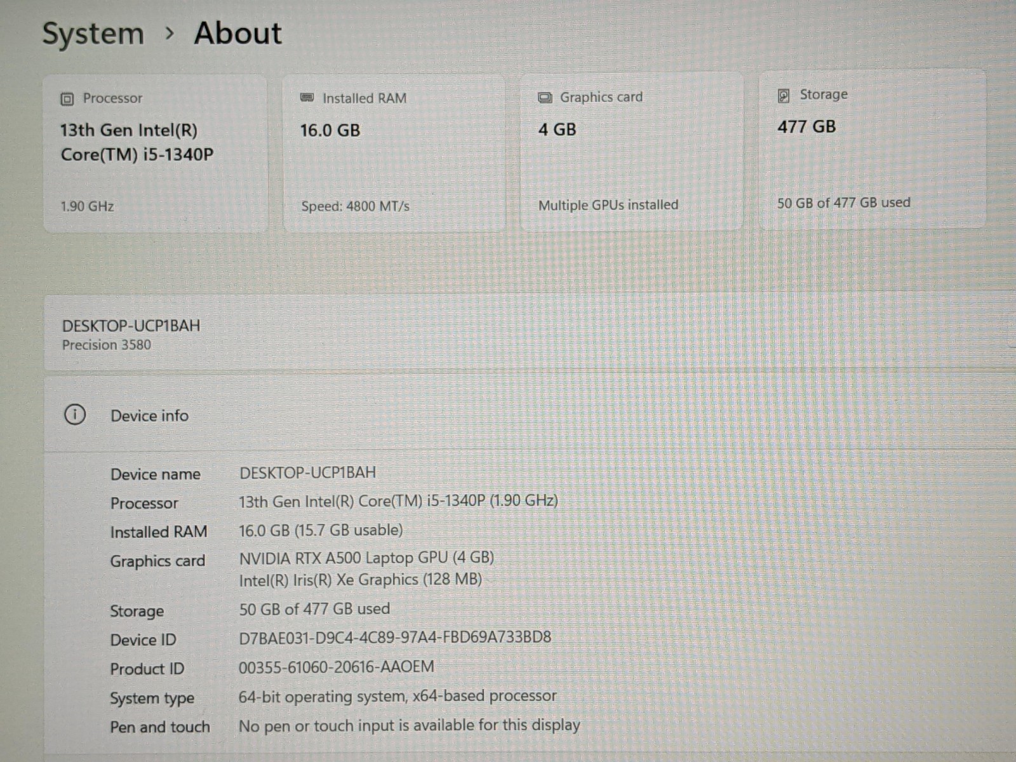Go back to System in breadcrumb
The image size is (1016, 762).
(93, 34)
